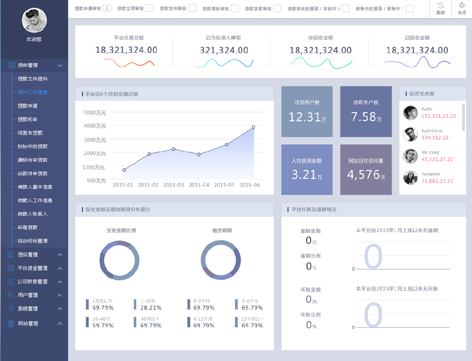This screenshot has height=361, width=472.
Task: Click the 1万元以下 legend color swatch
Action: pyautogui.click(x=87, y=305)
